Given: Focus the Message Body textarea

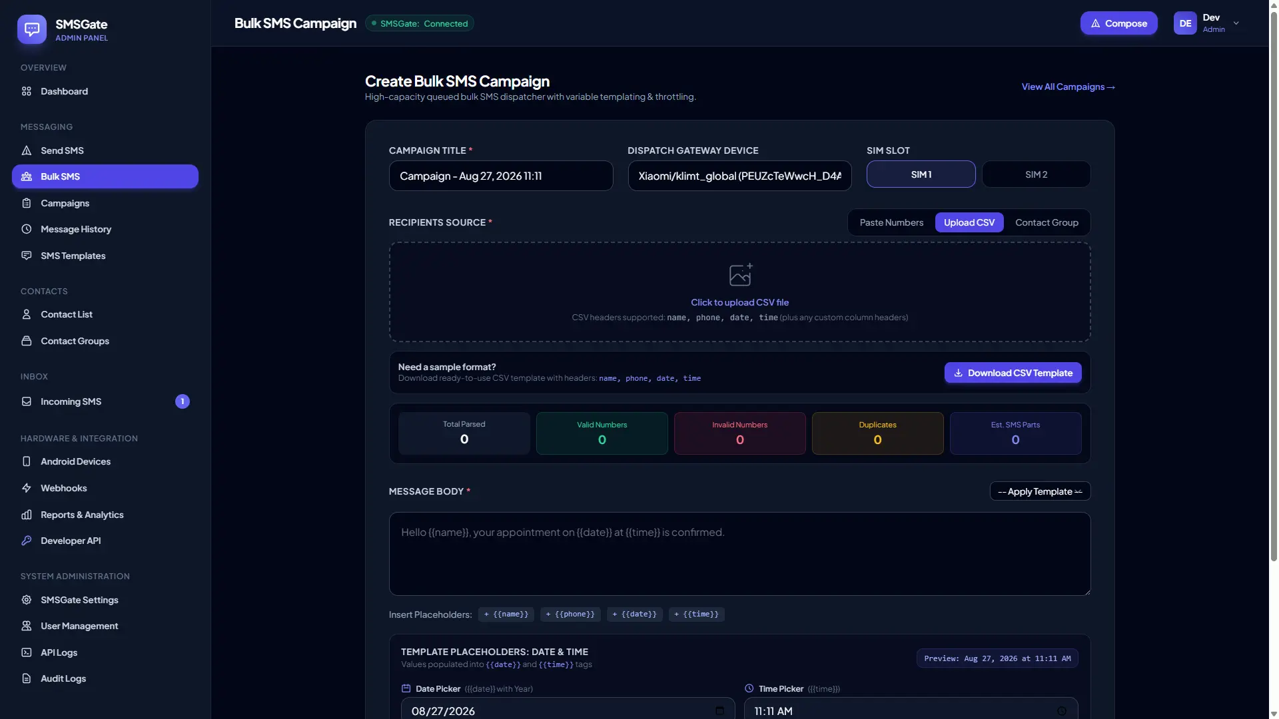Looking at the screenshot, I should [x=739, y=554].
